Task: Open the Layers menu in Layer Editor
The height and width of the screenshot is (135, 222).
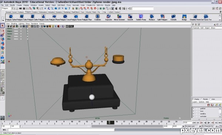Action: [x=195, y=102]
